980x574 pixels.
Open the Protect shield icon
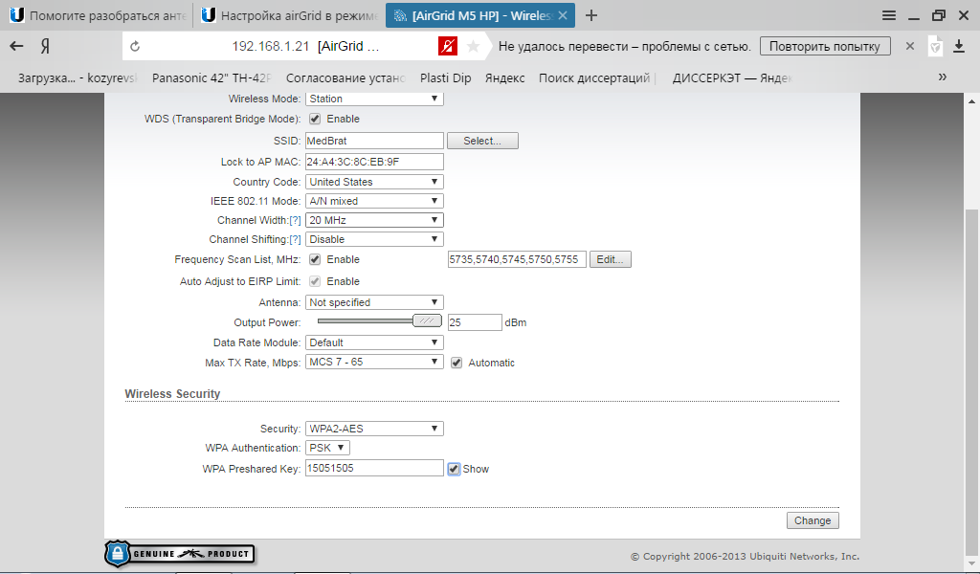[935, 46]
